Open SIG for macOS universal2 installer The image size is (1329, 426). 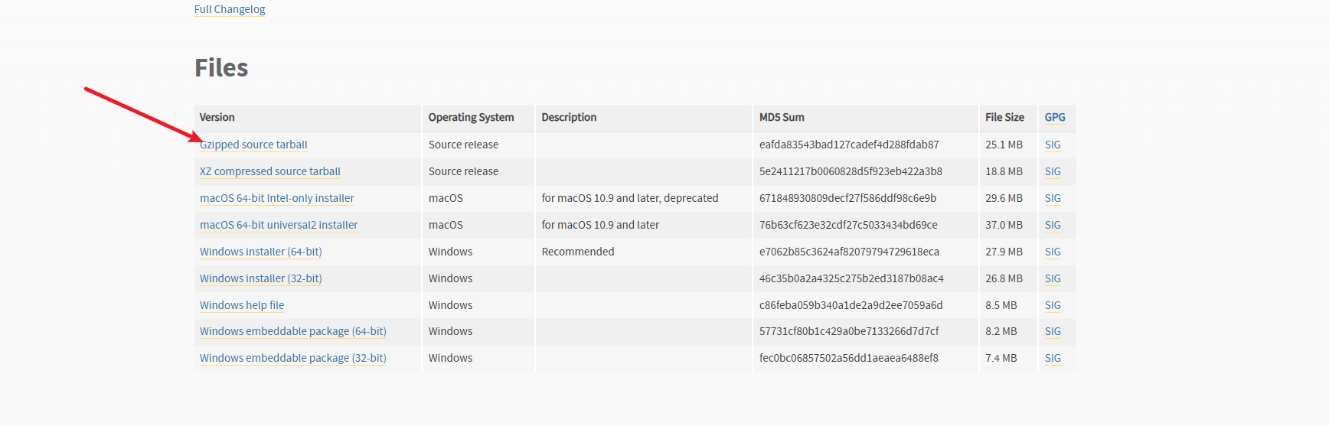click(1053, 225)
